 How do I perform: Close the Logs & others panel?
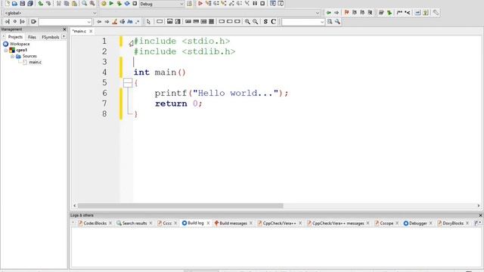[x=480, y=215]
